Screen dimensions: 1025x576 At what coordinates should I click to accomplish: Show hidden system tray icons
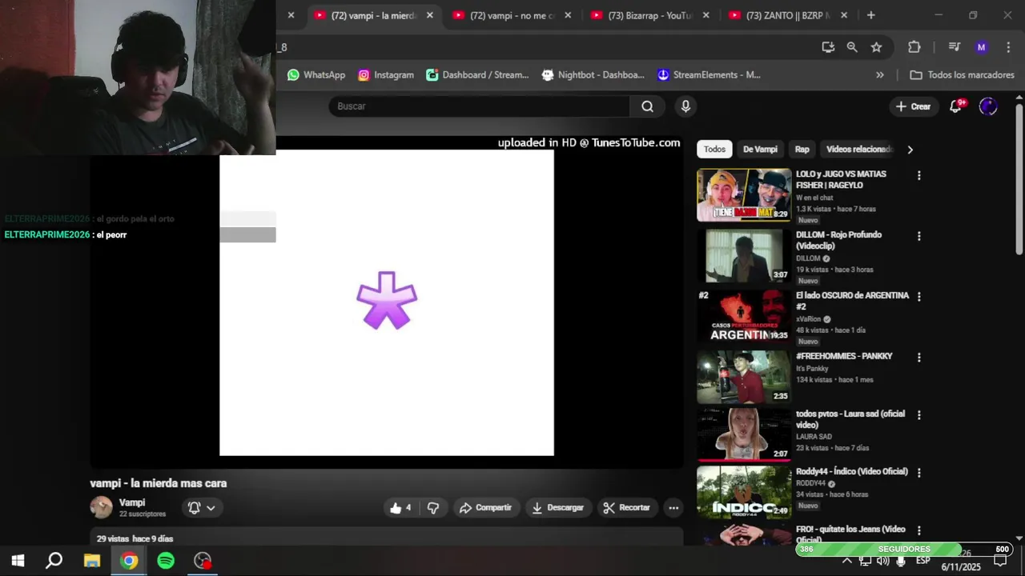click(846, 561)
